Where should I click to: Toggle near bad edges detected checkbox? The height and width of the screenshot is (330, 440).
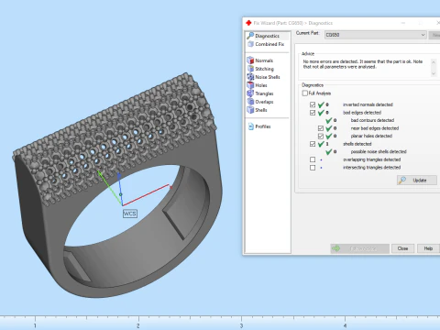point(321,128)
